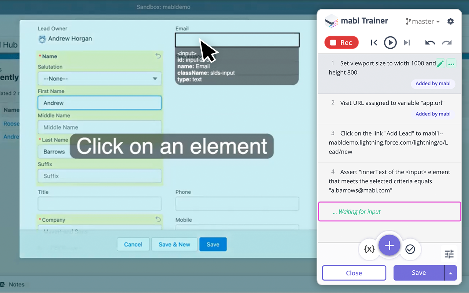
Task: Select step 2 Visit URL
Action: (389, 108)
